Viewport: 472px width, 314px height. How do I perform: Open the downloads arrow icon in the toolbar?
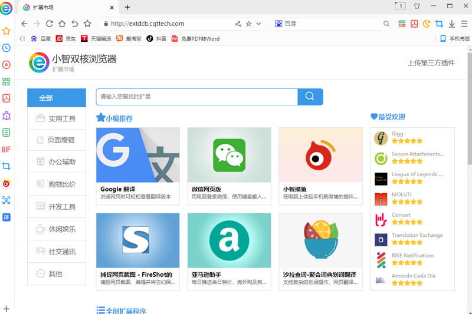451,24
